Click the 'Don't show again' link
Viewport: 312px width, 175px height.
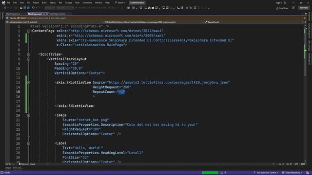coord(58,18)
